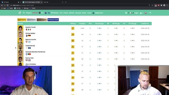Click the Position column header
The height and width of the screenshot is (95, 169).
pyautogui.click(x=82, y=23)
